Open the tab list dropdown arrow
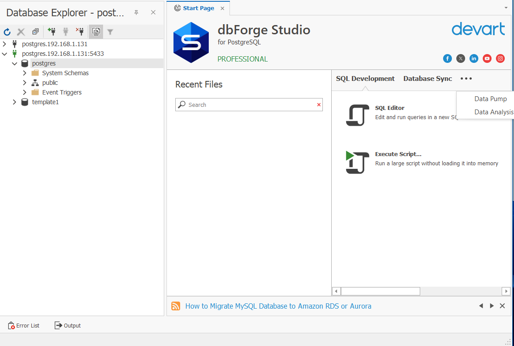514x346 pixels. coord(506,7)
